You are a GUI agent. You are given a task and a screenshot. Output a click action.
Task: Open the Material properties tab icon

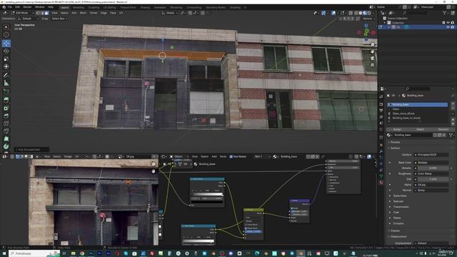point(381,183)
